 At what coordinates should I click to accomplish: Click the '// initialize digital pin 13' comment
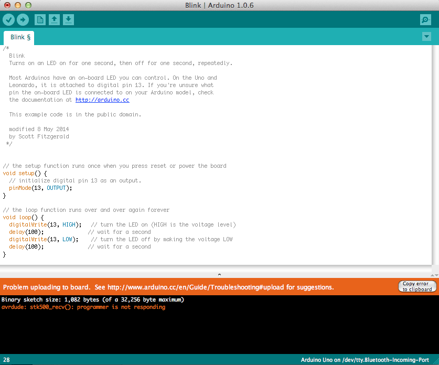click(x=75, y=180)
